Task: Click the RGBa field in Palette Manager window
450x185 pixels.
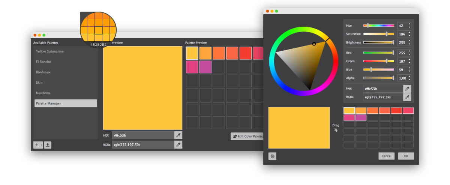Action: click(x=143, y=144)
